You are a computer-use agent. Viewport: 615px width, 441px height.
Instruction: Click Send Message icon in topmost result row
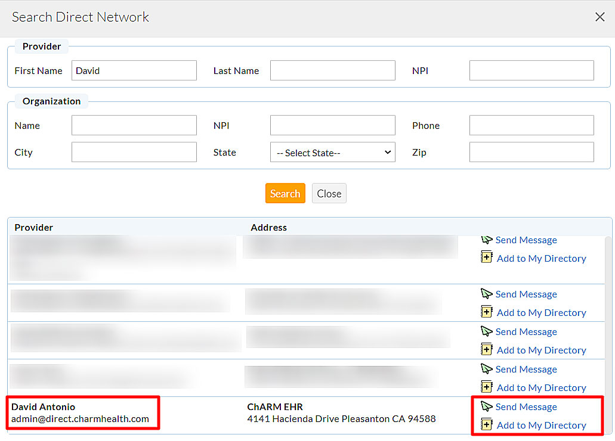tap(487, 240)
